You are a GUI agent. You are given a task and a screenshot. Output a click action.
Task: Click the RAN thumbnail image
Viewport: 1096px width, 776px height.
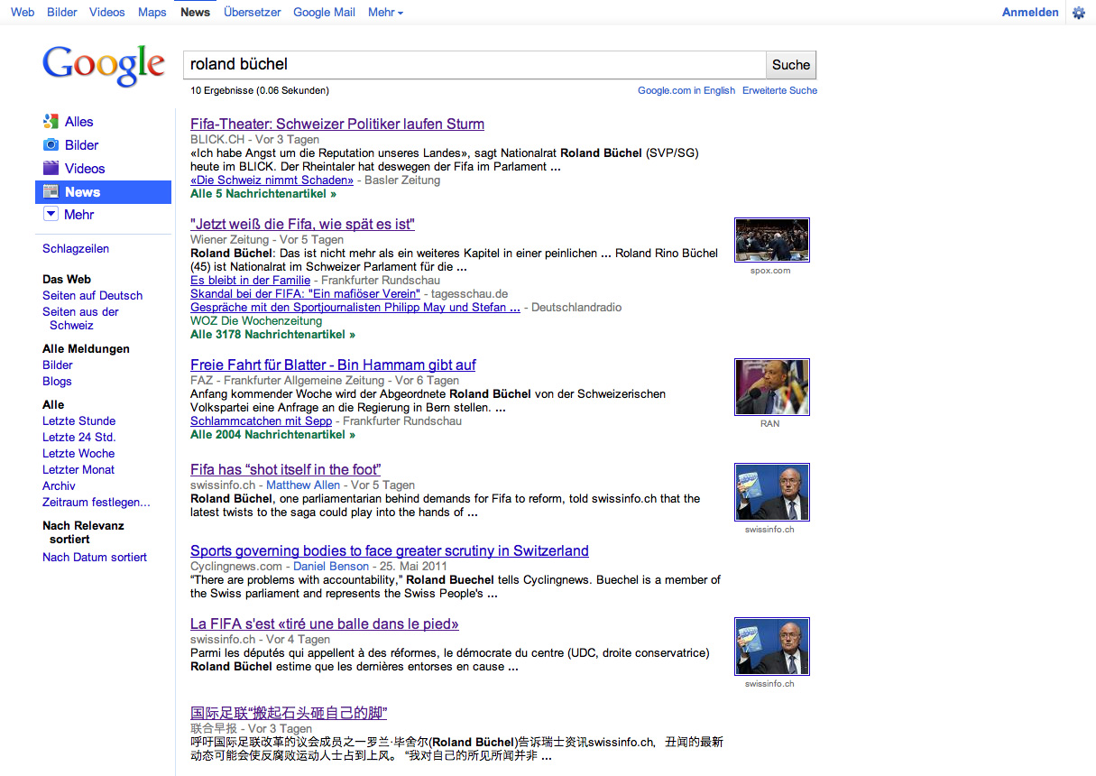(x=772, y=387)
